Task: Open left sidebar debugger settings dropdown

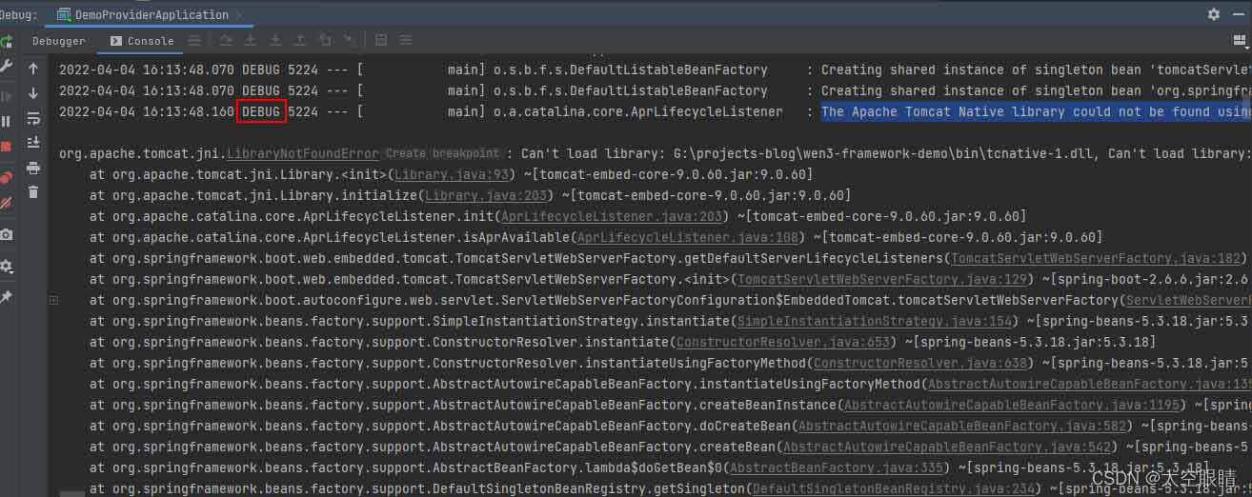Action: coord(6,267)
